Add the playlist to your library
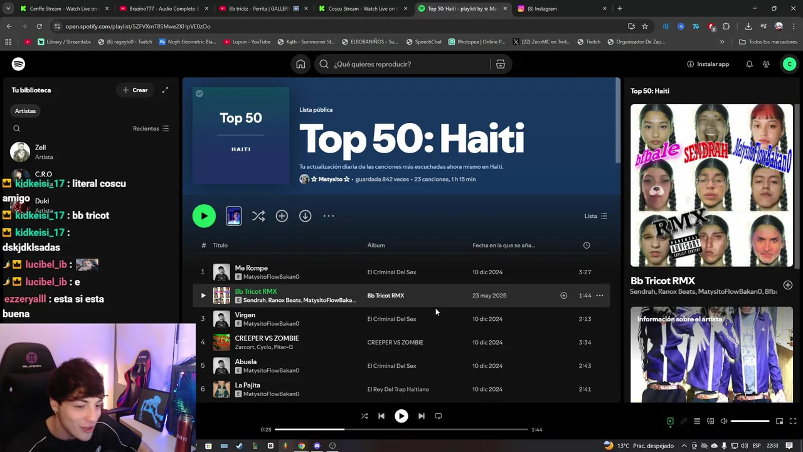This screenshot has width=803, height=452. click(x=282, y=216)
